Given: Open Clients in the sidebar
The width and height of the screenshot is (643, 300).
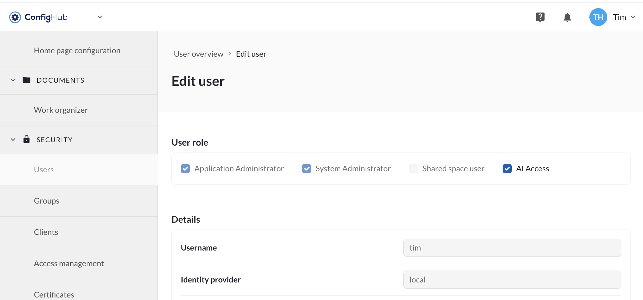Looking at the screenshot, I should [79, 232].
